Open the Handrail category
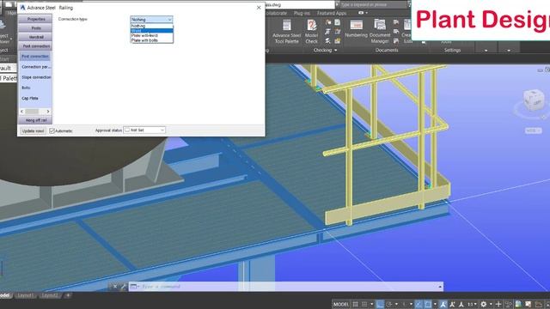The height and width of the screenshot is (309, 550). click(35, 37)
